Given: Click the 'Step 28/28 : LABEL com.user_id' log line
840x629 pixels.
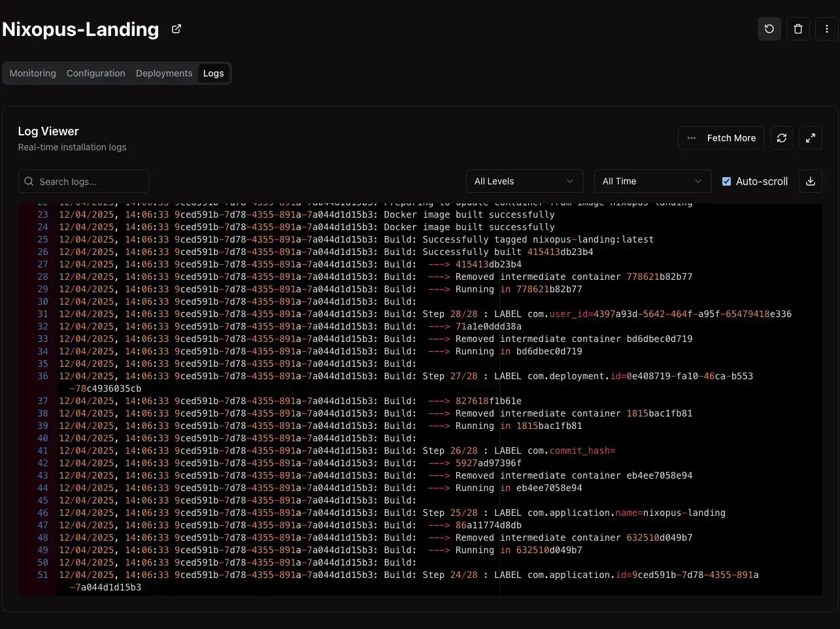Looking at the screenshot, I should tap(425, 314).
